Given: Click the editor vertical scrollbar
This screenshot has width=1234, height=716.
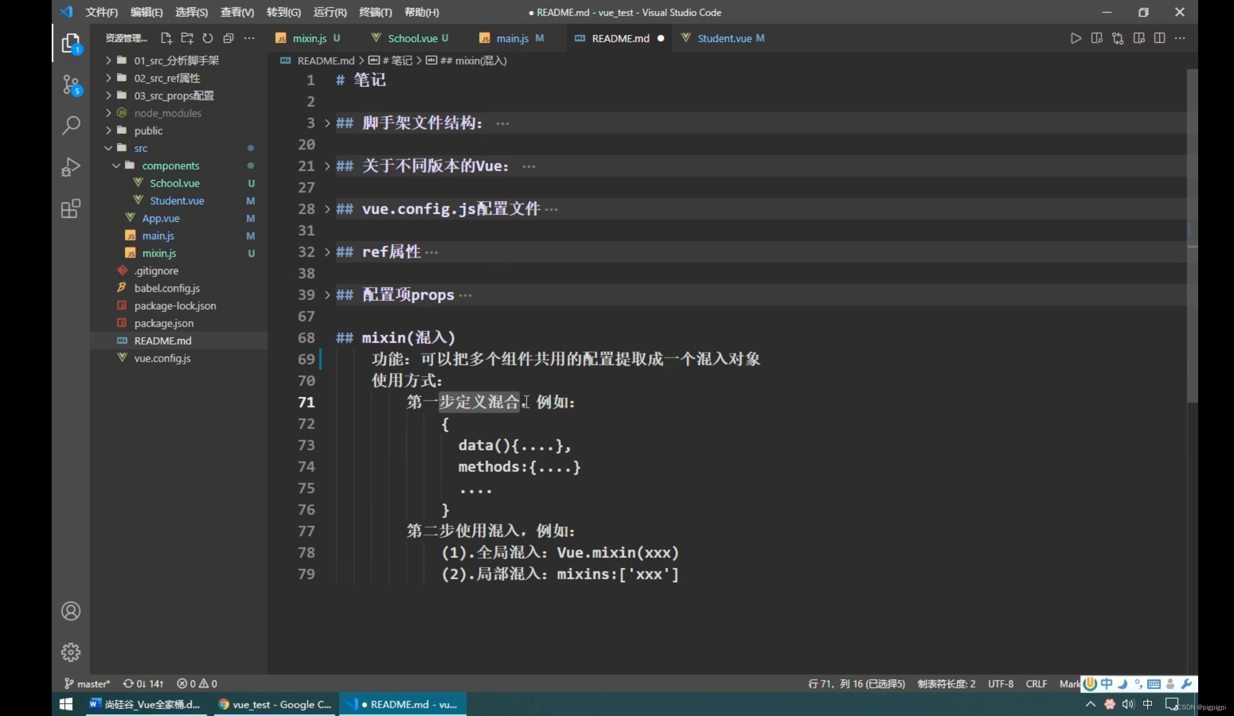Looking at the screenshot, I should coord(1192,236).
